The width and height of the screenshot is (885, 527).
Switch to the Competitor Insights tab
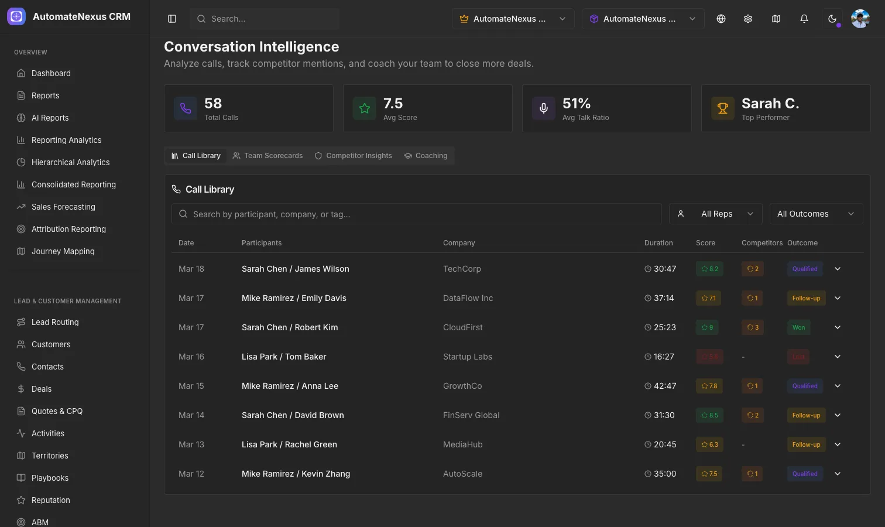pos(354,156)
